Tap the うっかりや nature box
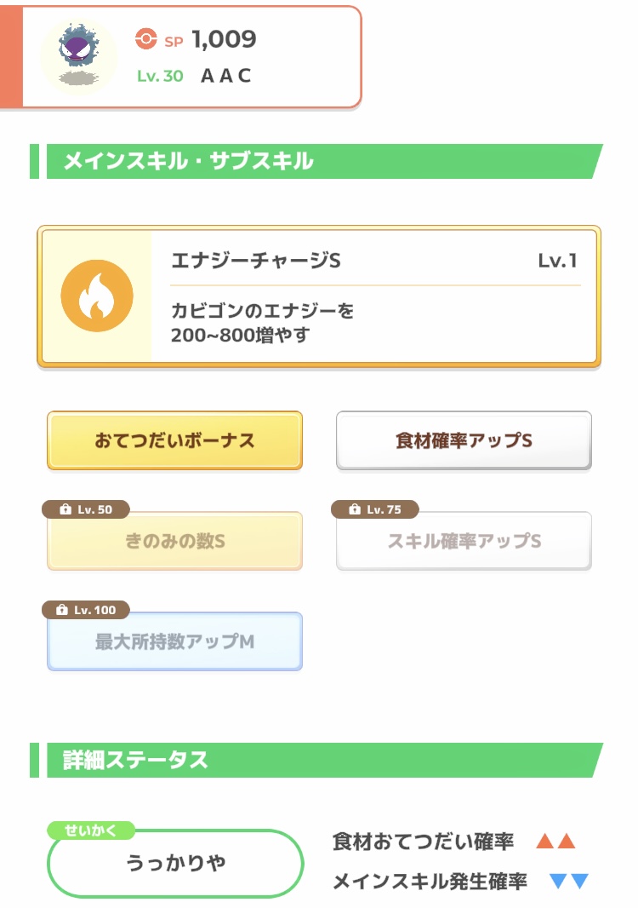The height and width of the screenshot is (908, 638). pyautogui.click(x=175, y=863)
